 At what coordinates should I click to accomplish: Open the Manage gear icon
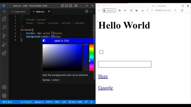[4, 96]
